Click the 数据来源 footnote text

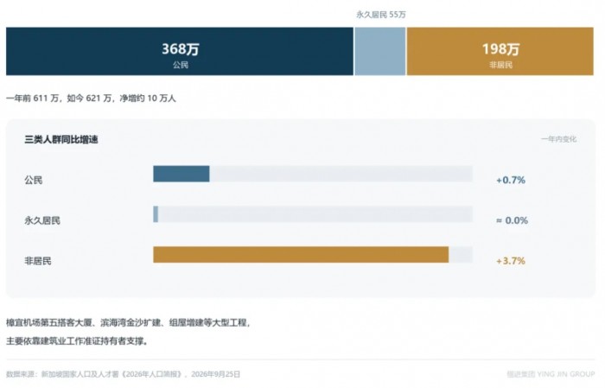pyautogui.click(x=123, y=374)
